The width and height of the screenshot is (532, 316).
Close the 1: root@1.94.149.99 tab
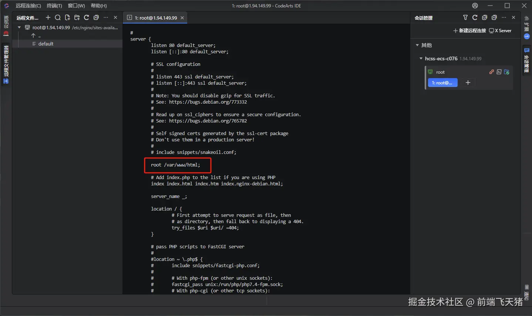pyautogui.click(x=182, y=18)
